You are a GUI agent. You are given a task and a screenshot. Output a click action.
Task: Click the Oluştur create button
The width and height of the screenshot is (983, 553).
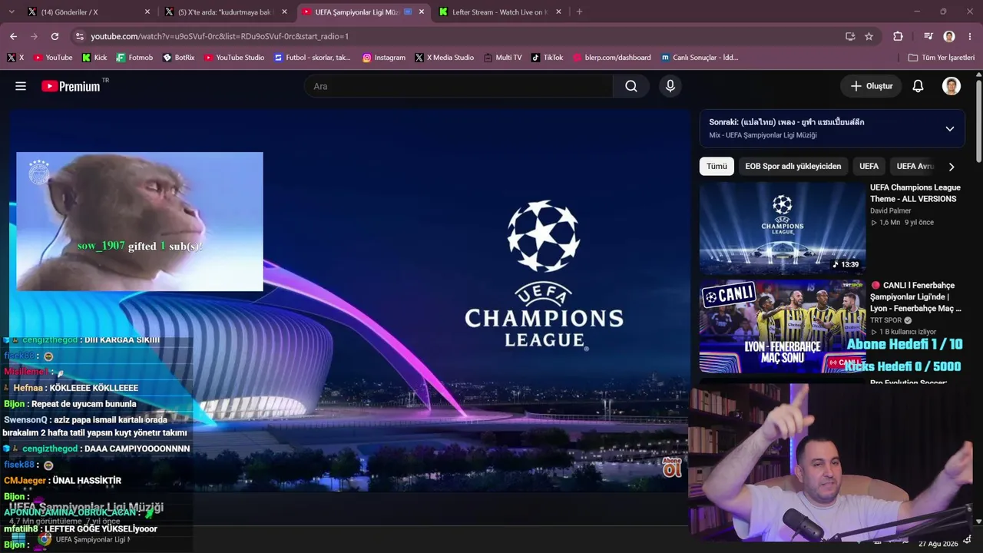[871, 86]
